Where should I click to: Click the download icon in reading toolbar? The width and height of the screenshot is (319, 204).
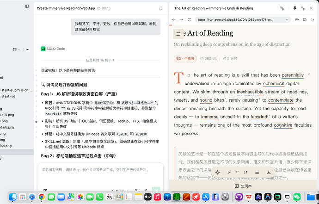[269, 173]
